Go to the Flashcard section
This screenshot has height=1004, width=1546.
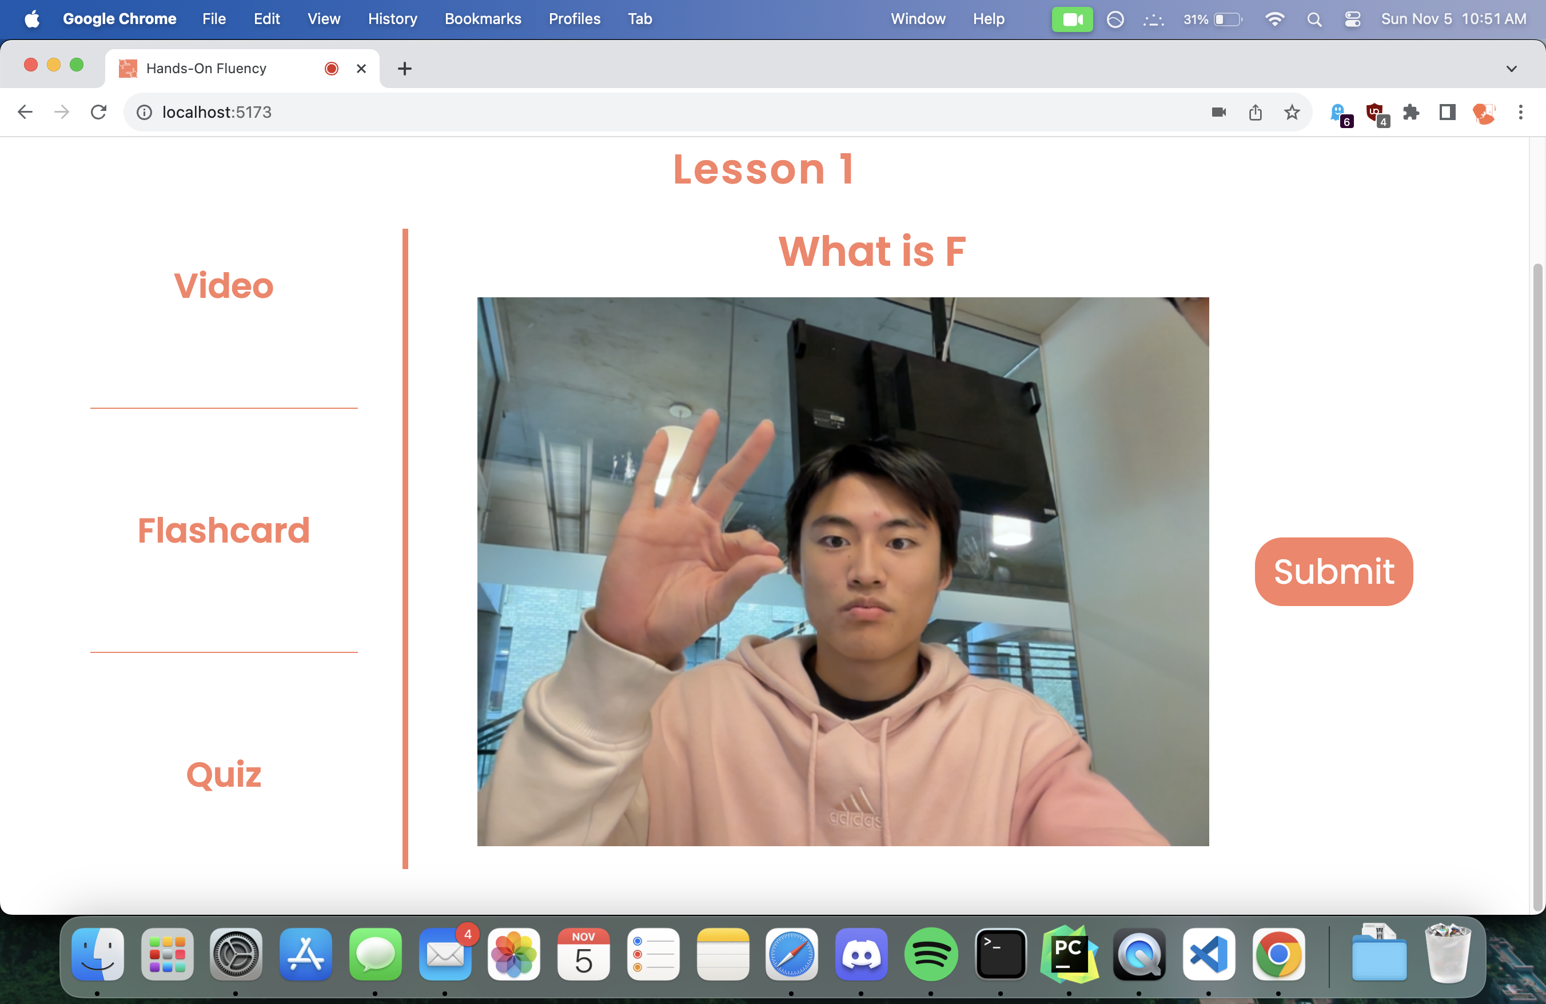(224, 530)
